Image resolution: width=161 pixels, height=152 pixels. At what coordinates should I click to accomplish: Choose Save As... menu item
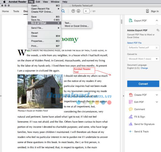click(x=45, y=20)
